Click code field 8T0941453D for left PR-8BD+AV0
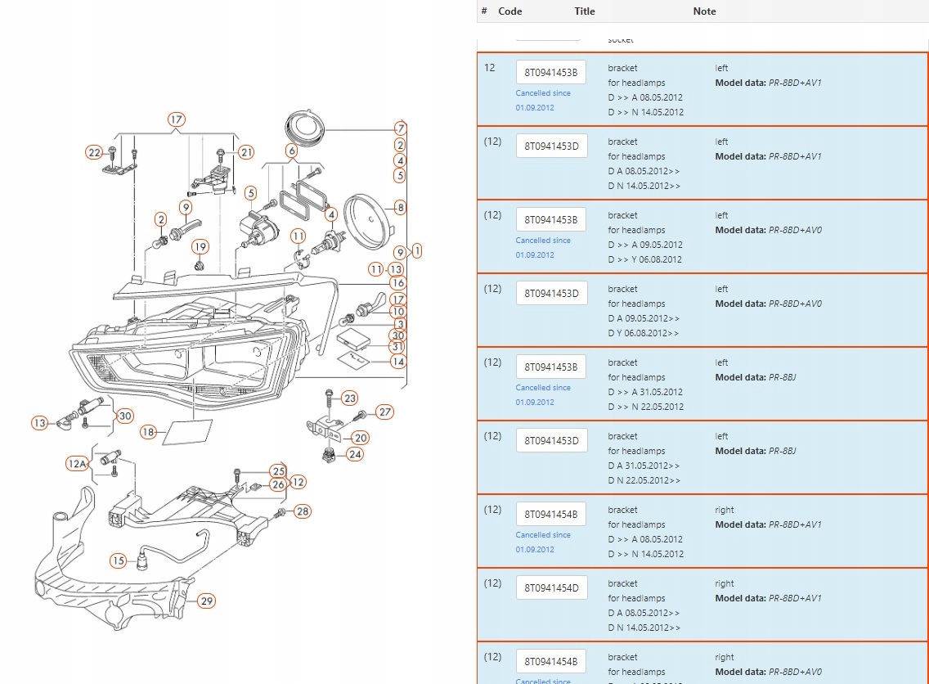Screen dimensions: 929x684 [551, 293]
